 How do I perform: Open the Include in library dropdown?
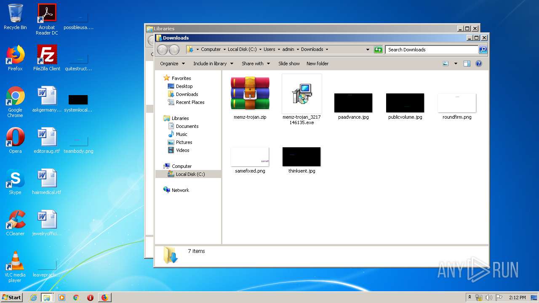(x=213, y=64)
